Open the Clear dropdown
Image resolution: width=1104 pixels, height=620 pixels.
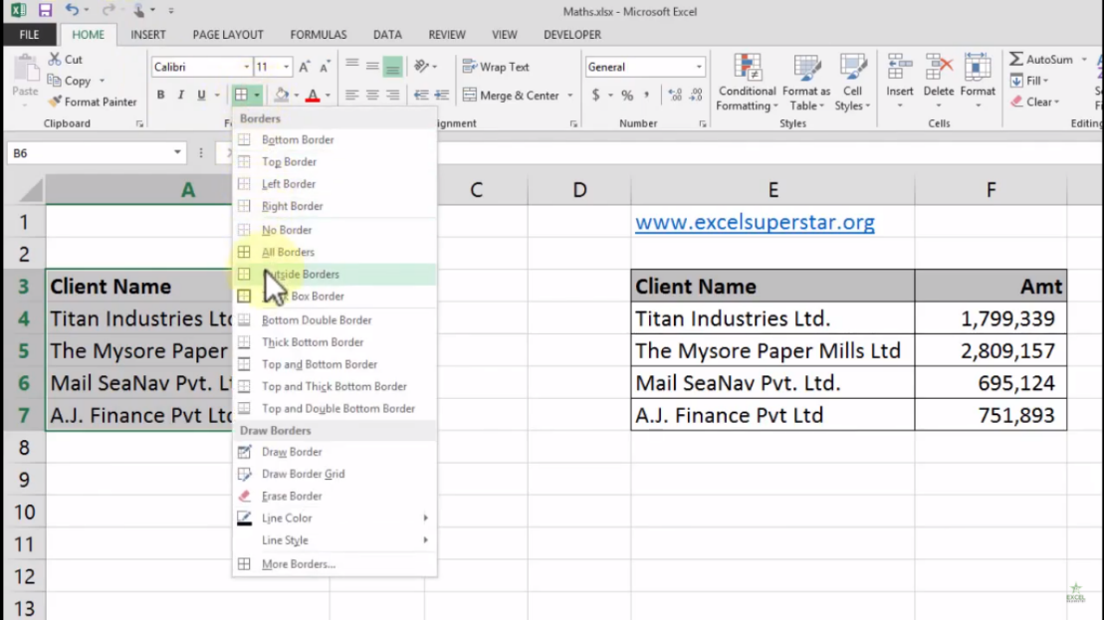[x=1035, y=103]
